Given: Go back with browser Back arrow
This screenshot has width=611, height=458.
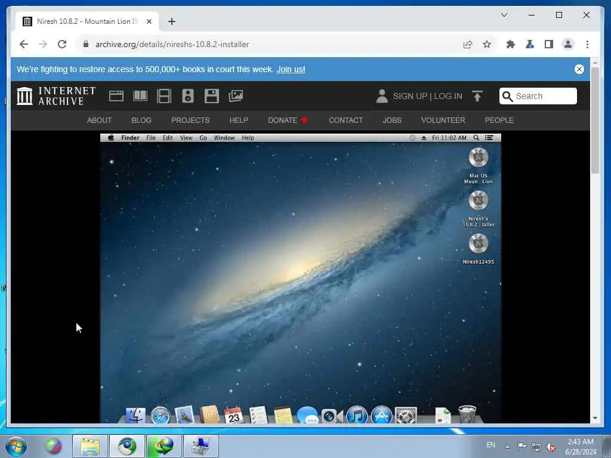Looking at the screenshot, I should (x=24, y=44).
